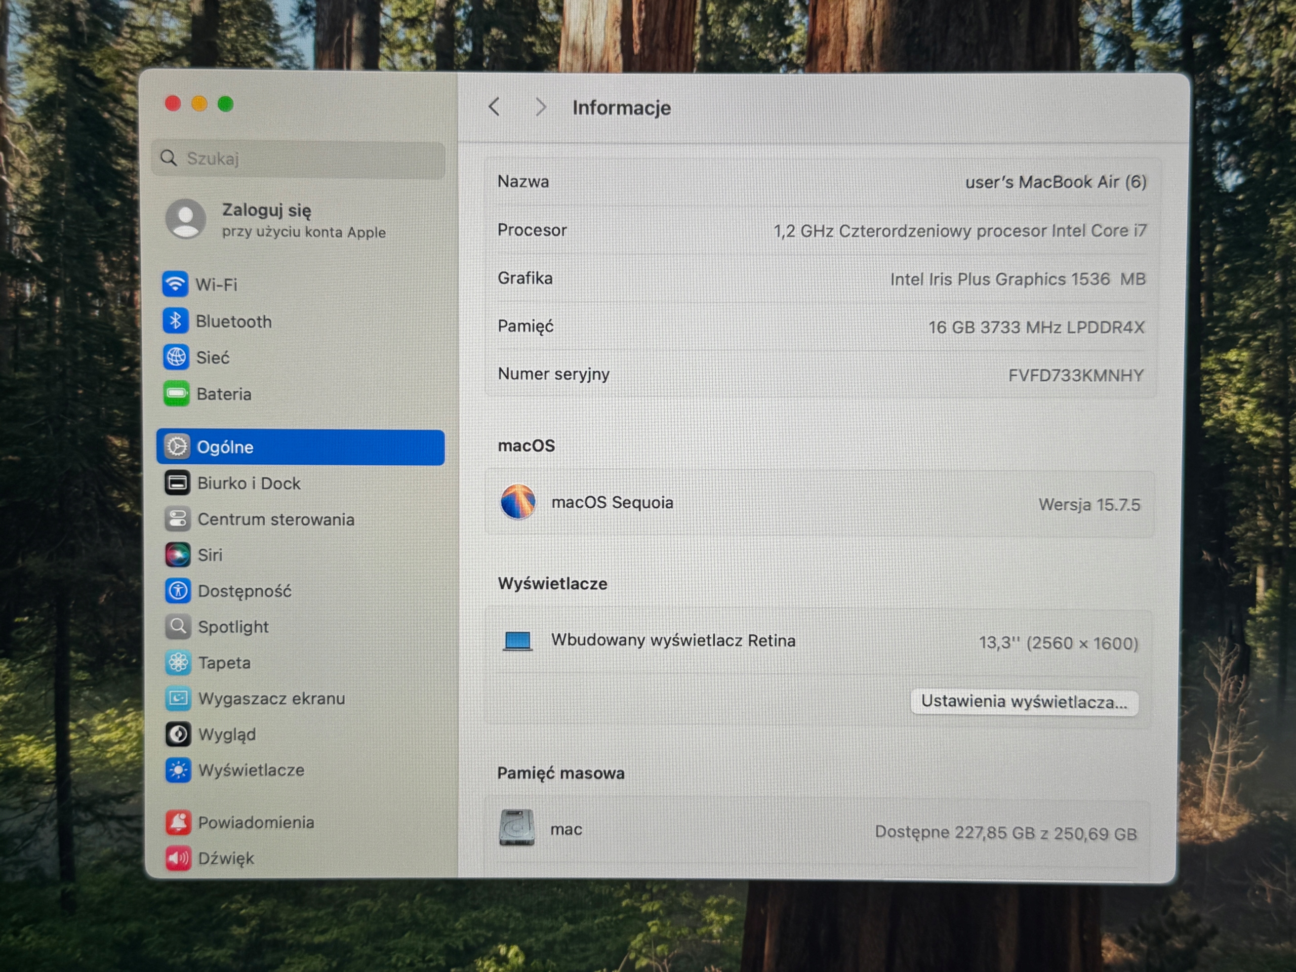Open the Biurko i Dock icon
Viewport: 1296px width, 972px height.
[177, 483]
